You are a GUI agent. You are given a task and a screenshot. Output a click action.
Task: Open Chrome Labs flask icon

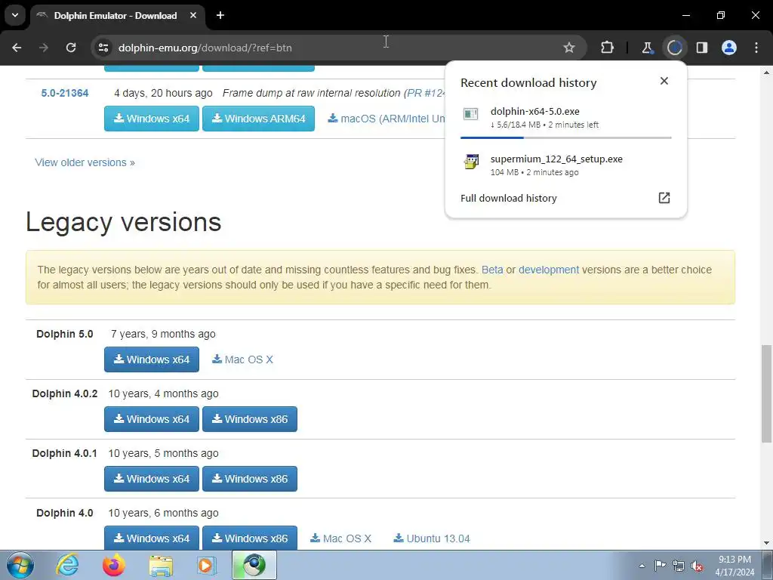click(x=647, y=48)
